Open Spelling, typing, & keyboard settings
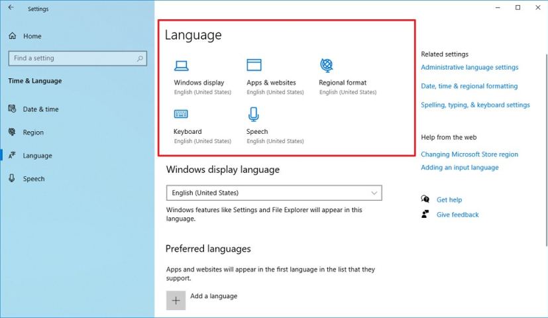548x318 pixels. click(475, 105)
